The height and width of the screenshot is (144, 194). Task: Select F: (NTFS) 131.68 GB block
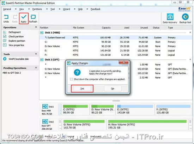pyautogui.click(x=173, y=109)
